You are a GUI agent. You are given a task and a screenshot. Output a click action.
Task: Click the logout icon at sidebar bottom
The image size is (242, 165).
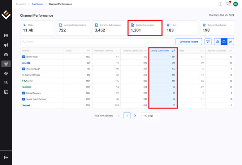point(6,158)
